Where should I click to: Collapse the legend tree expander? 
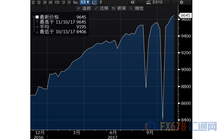[x=34, y=17]
